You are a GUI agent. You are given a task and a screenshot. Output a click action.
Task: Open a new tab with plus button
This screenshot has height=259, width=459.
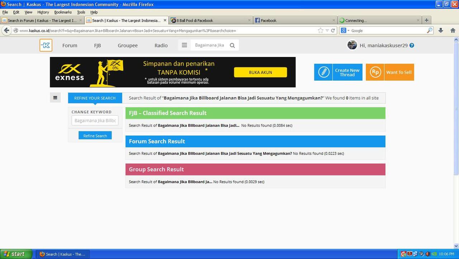click(426, 20)
